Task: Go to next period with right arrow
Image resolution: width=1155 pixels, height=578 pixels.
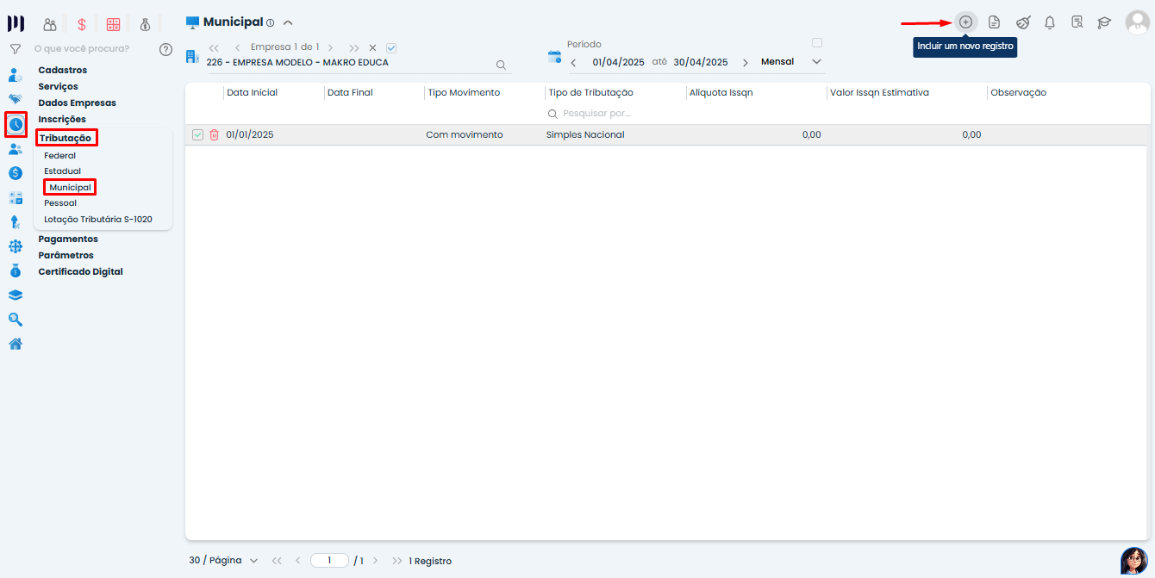Action: [746, 63]
